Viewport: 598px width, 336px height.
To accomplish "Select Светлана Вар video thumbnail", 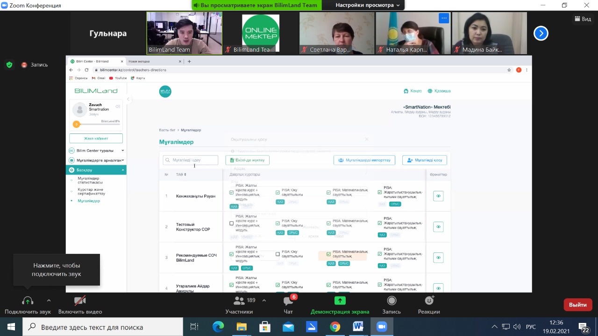I will 336,33.
